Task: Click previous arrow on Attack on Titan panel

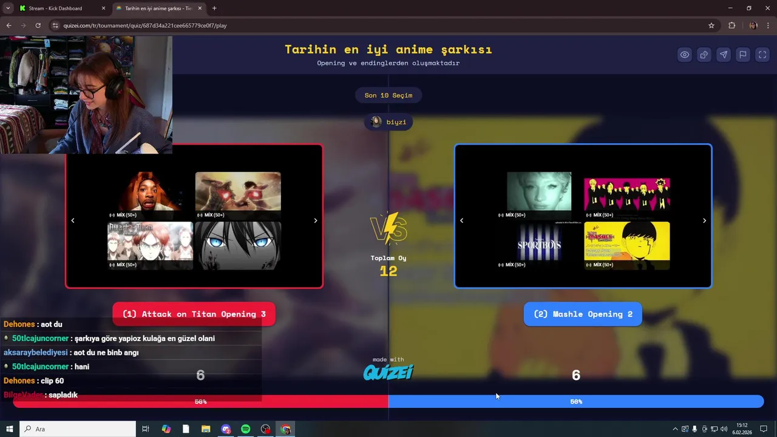Action: pos(73,220)
